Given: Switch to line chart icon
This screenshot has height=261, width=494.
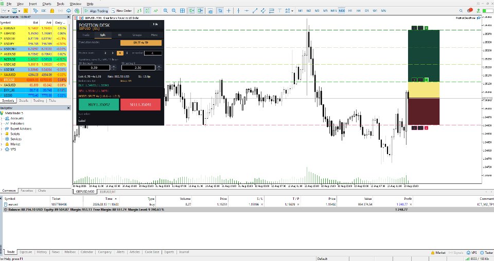Looking at the screenshot, I should click(155, 11).
